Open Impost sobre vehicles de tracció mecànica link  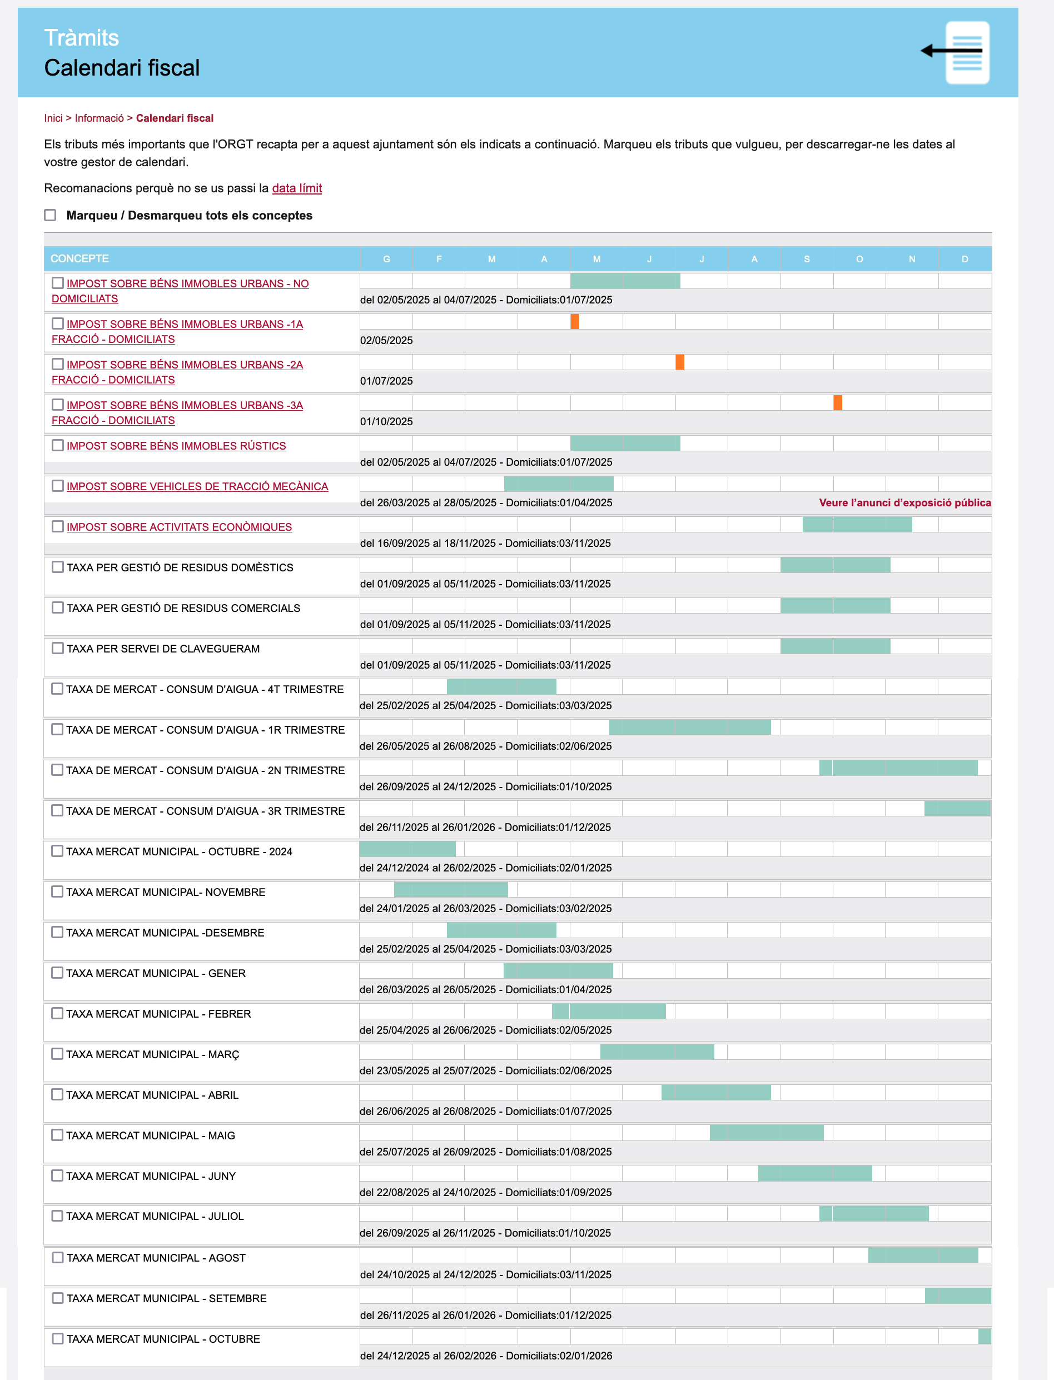point(198,486)
